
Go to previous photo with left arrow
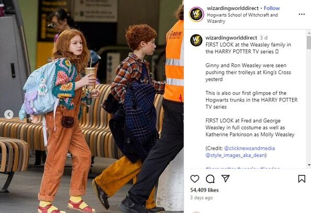pos(9,114)
